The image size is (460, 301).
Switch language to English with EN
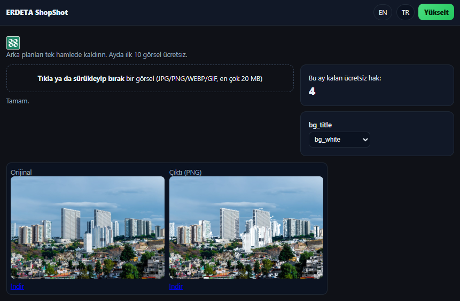[x=383, y=12]
